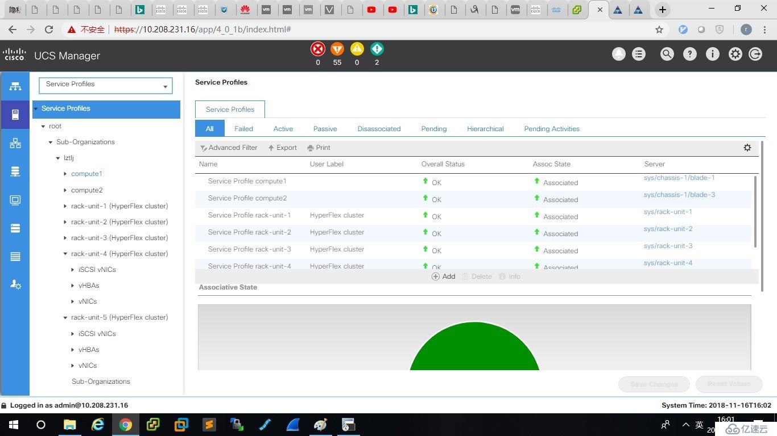
Task: Expand iSCSI vNICs under rack-unit-5
Action: (x=73, y=334)
